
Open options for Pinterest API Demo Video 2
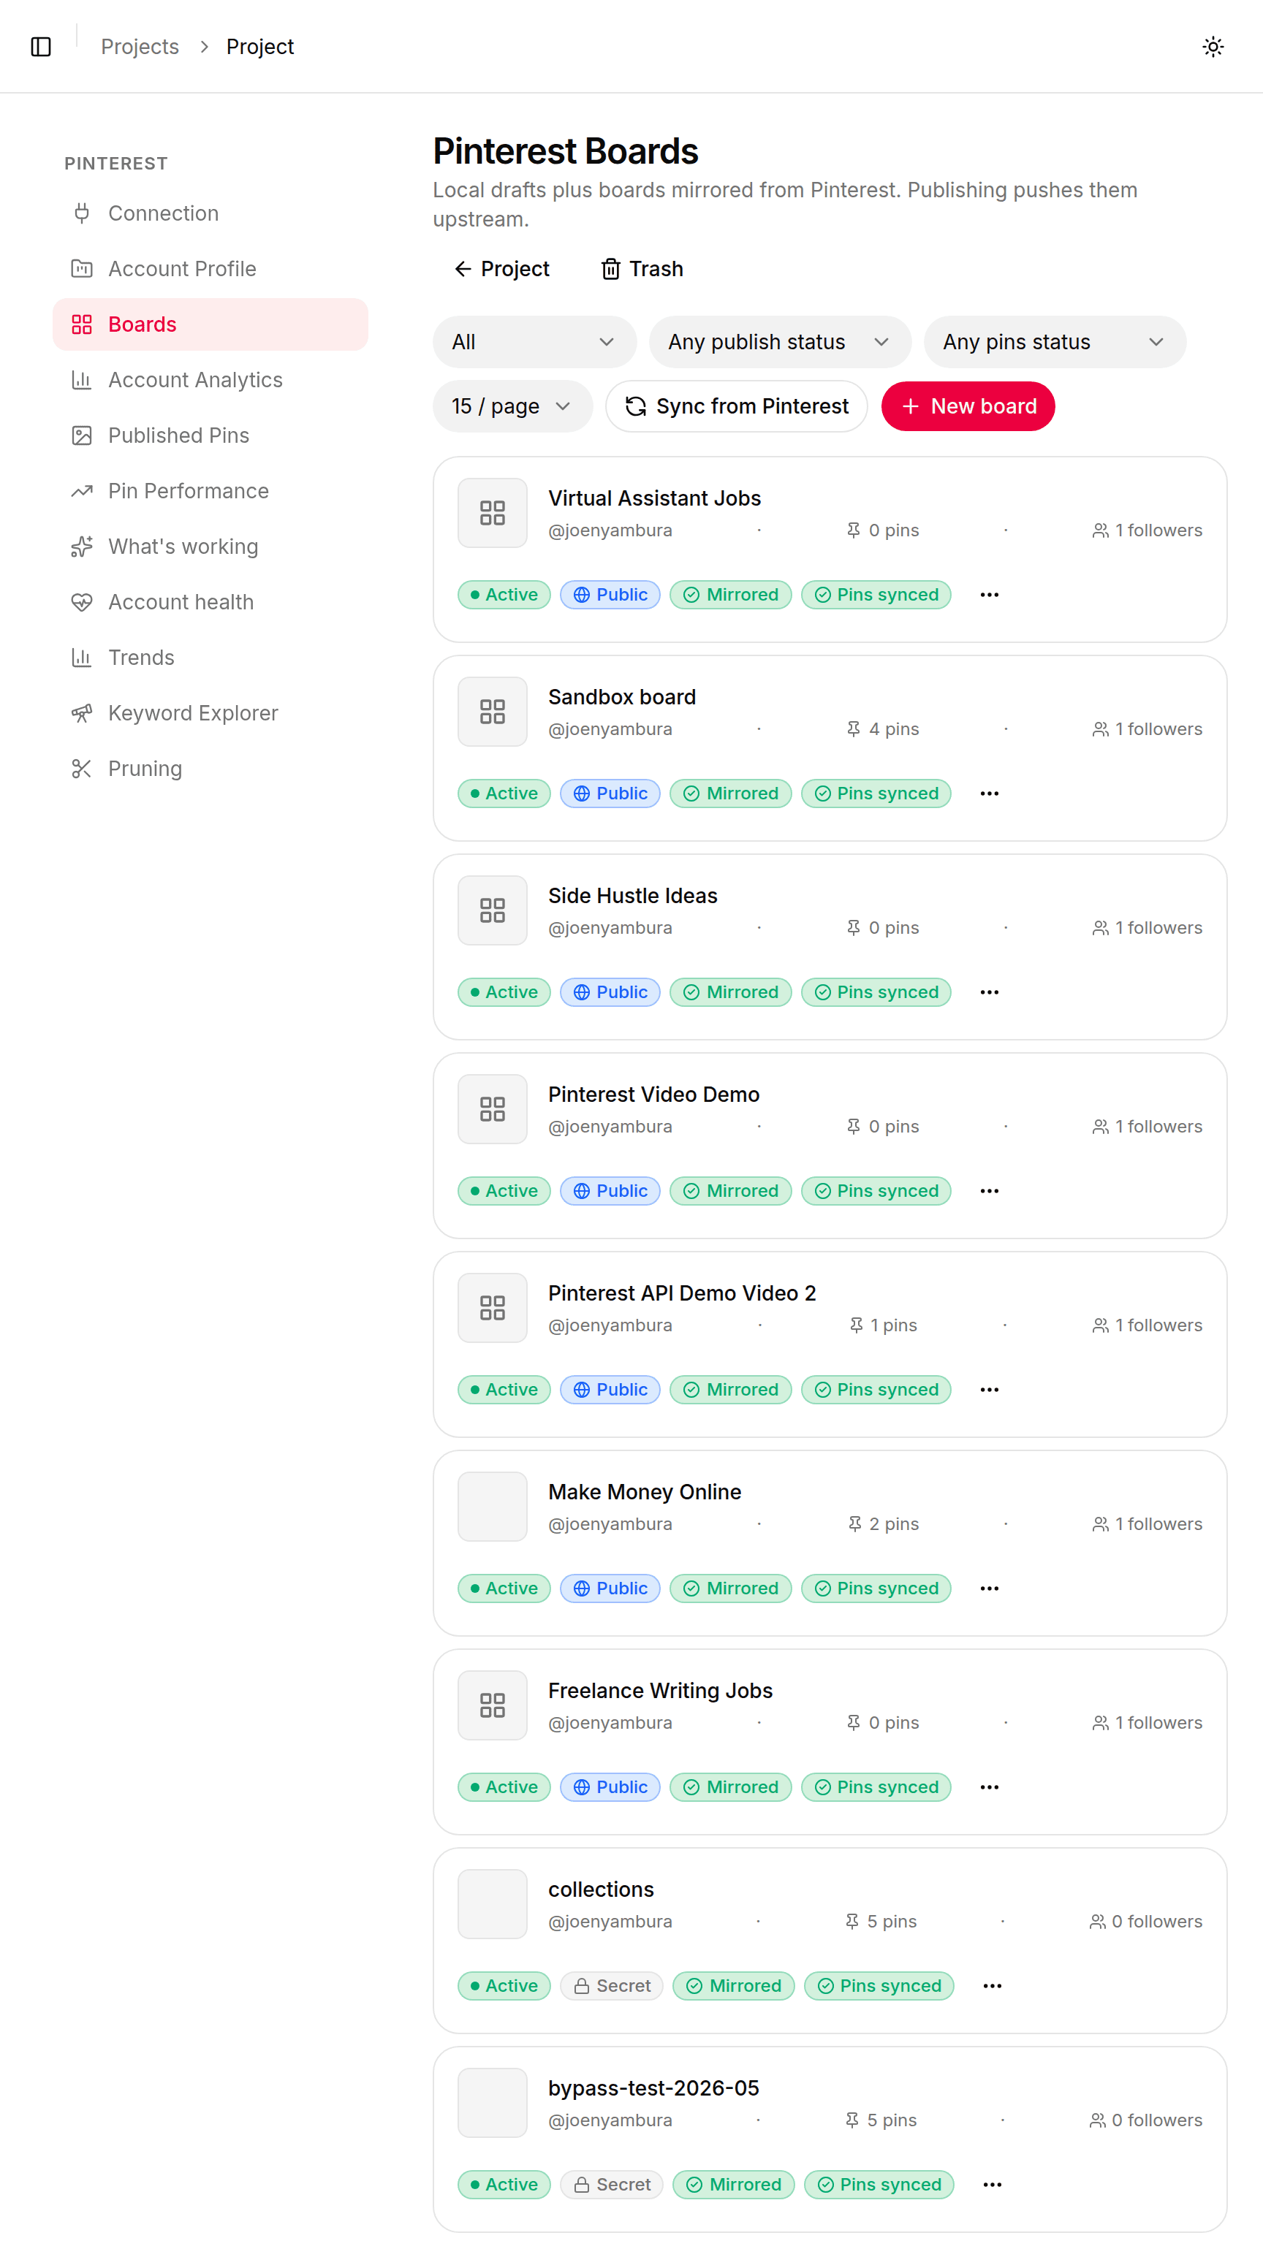(989, 1389)
